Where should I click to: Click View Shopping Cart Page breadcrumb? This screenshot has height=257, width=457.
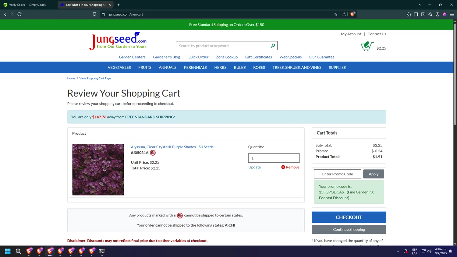click(95, 78)
